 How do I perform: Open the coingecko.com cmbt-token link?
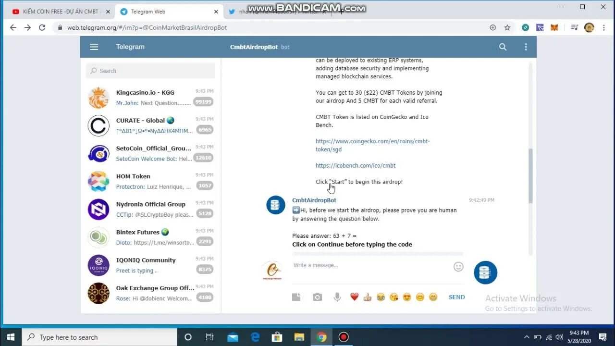point(372,145)
